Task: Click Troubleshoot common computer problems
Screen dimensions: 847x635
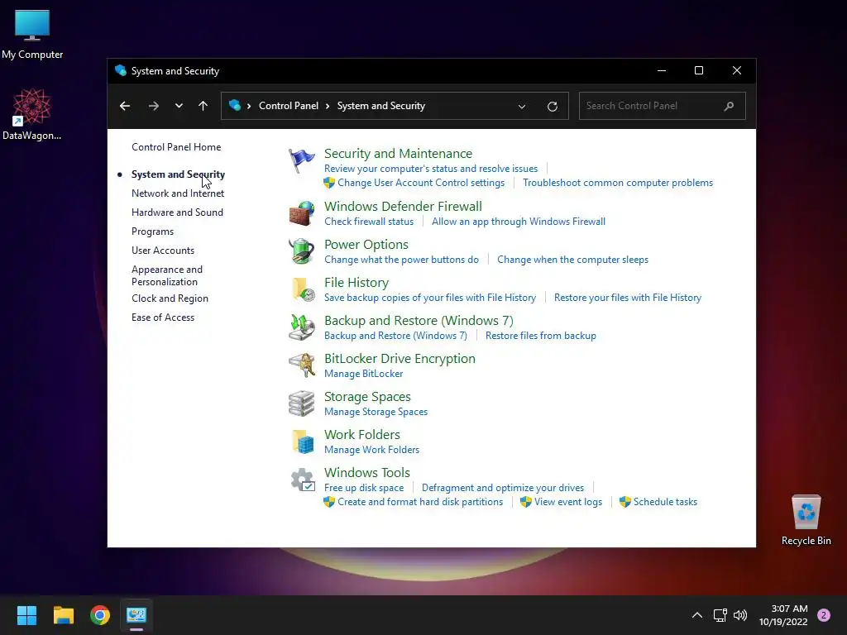Action: click(617, 183)
